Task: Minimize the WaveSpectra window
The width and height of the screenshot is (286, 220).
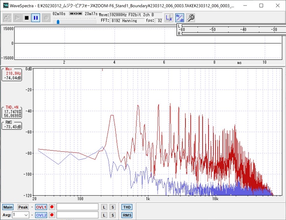Action: 245,5
